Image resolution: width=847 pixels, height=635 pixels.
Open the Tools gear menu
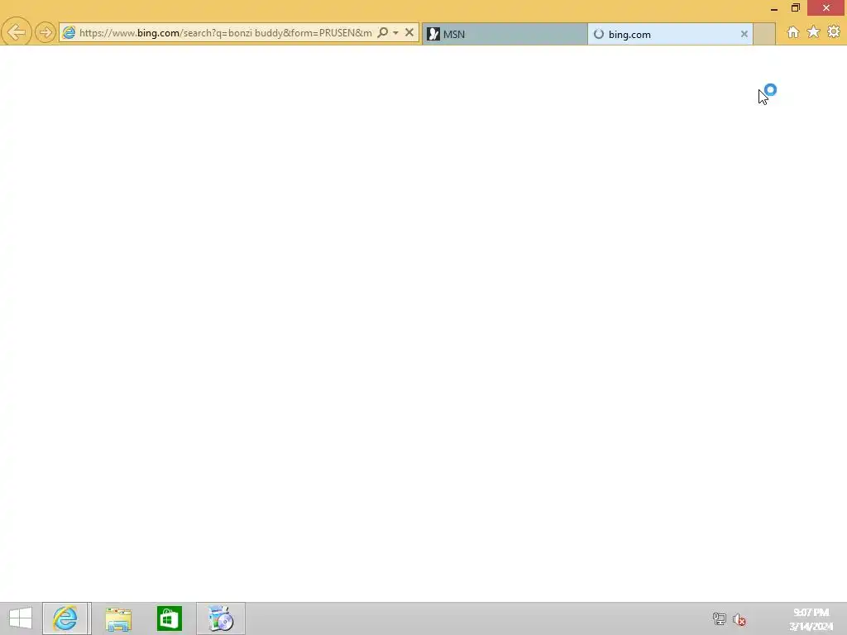834,32
